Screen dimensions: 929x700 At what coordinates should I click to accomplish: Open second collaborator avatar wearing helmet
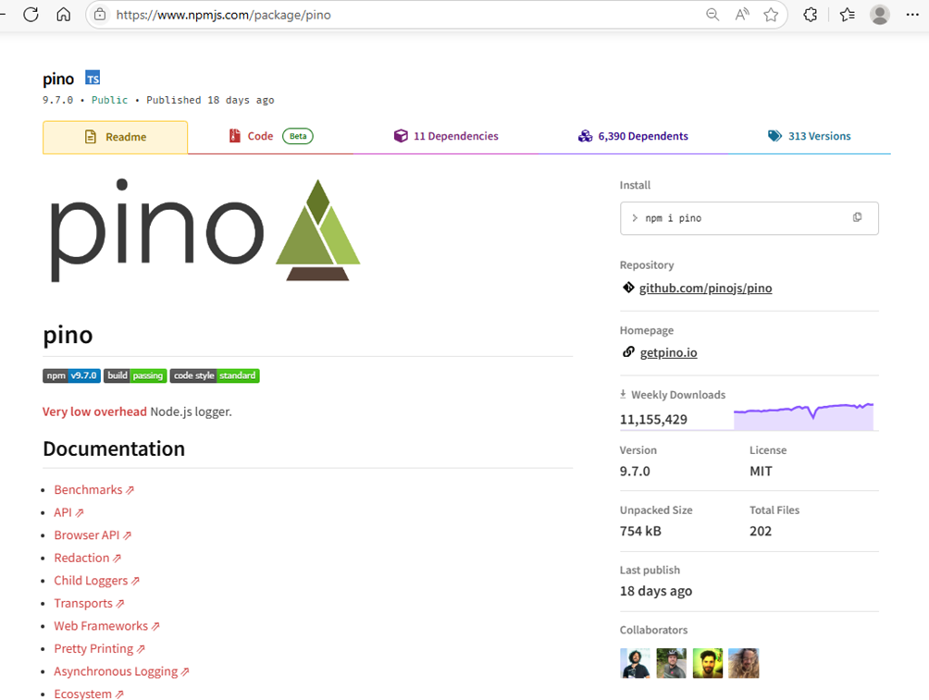pos(671,663)
